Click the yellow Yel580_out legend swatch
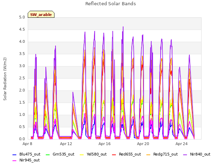Screen dimensions: 222x167 tap(82, 154)
